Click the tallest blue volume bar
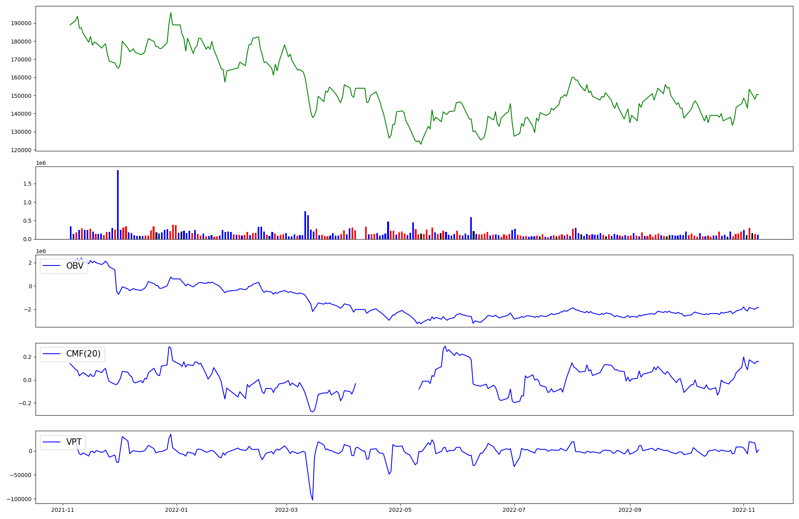This screenshot has width=799, height=519. 118,204
